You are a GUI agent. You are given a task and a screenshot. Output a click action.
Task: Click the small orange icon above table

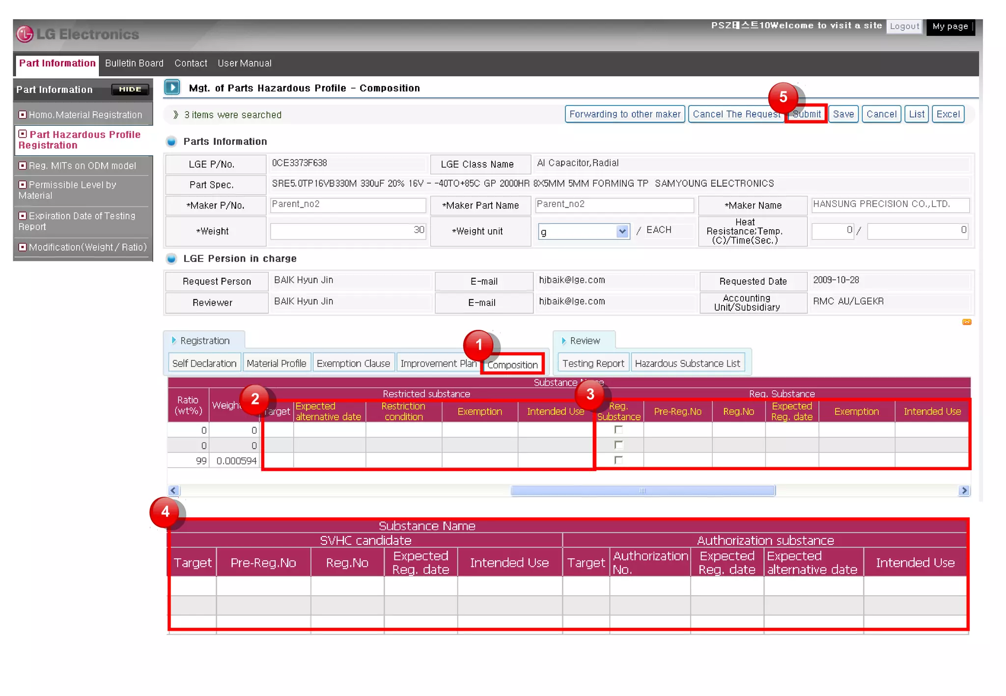[x=966, y=322]
